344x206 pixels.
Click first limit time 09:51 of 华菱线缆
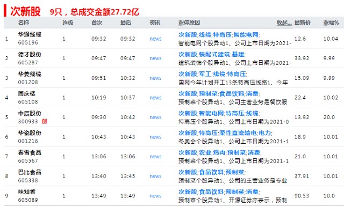pos(98,78)
